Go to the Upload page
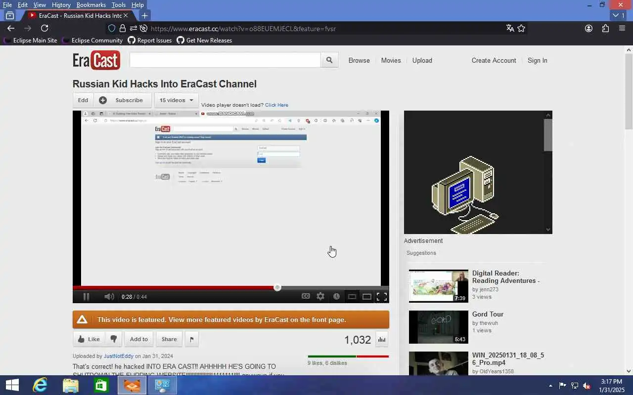Image resolution: width=633 pixels, height=395 pixels. point(422,60)
